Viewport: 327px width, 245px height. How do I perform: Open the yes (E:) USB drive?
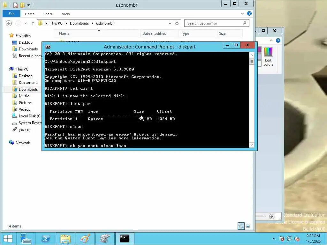tap(24, 130)
